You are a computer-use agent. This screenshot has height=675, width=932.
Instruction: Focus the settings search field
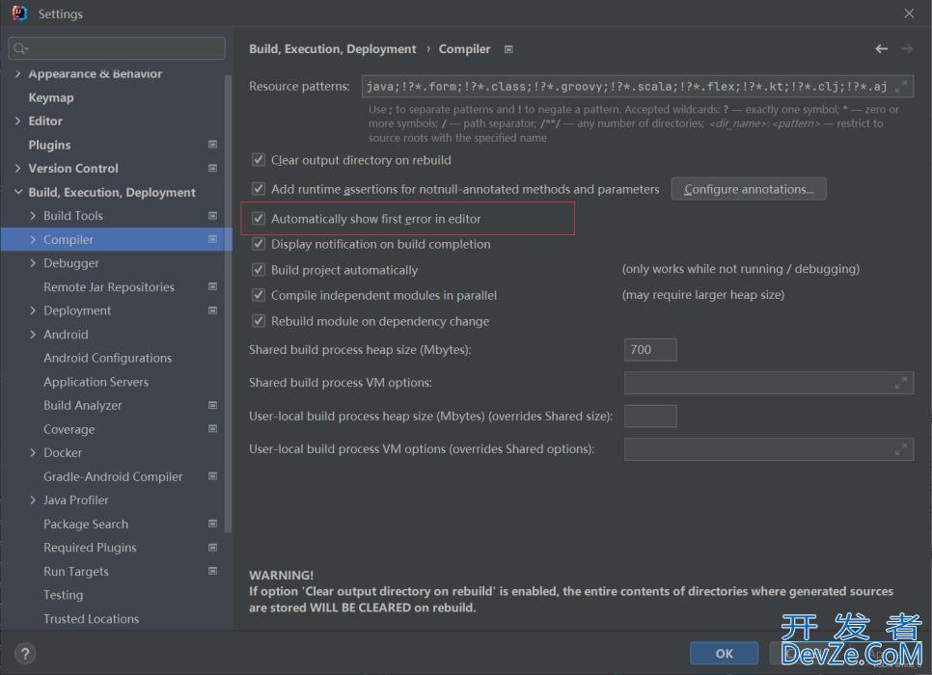[117, 48]
